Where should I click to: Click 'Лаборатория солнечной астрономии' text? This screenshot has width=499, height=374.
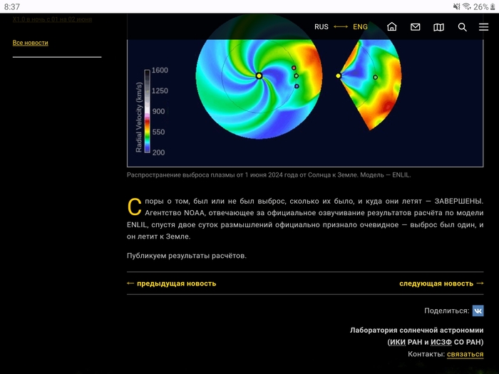(417, 331)
